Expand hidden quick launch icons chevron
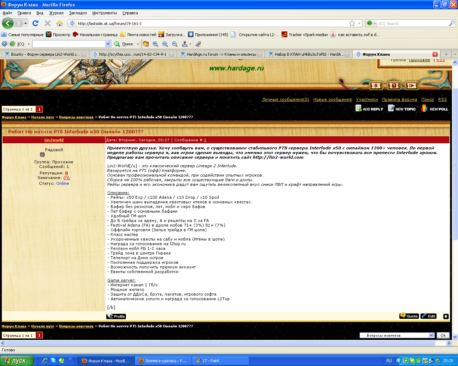The width and height of the screenshot is (458, 366). [70, 359]
